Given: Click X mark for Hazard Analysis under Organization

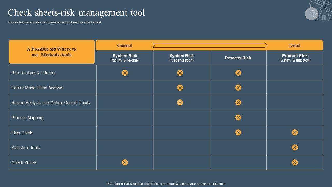Looking at the screenshot, I should click(x=180, y=103).
